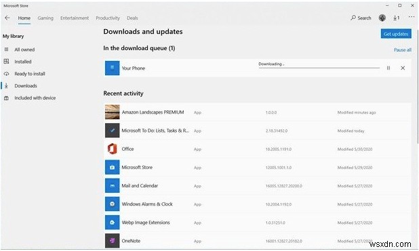Minimize the Microsoft Store window

coord(387,5)
